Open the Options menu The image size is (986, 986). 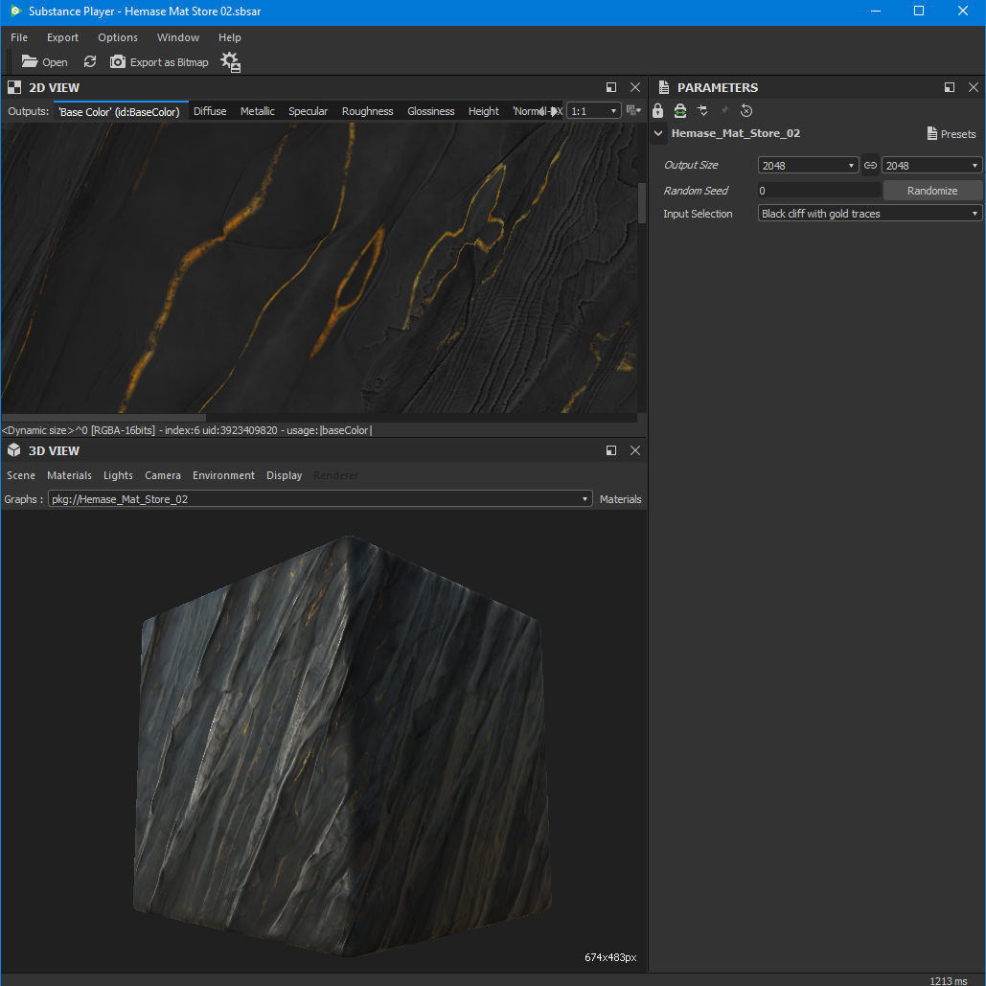[118, 37]
